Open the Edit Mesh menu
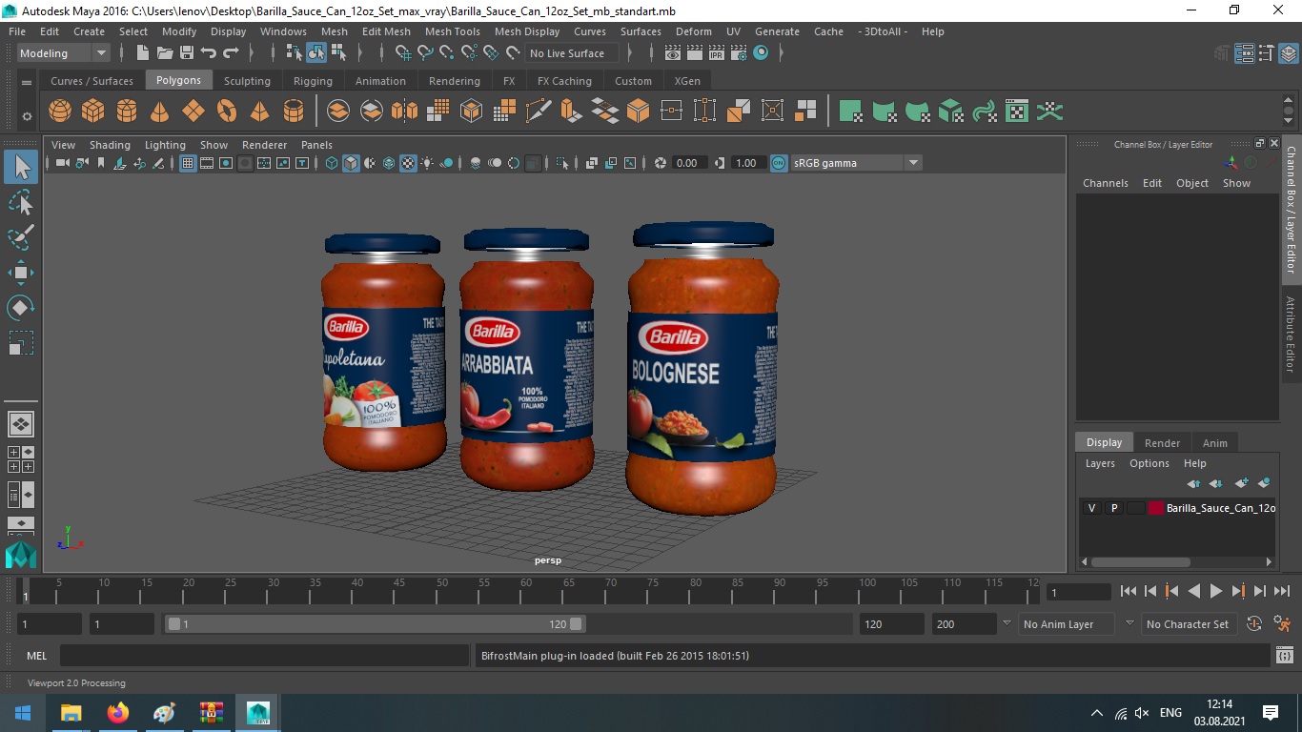The image size is (1302, 732). coord(386,31)
